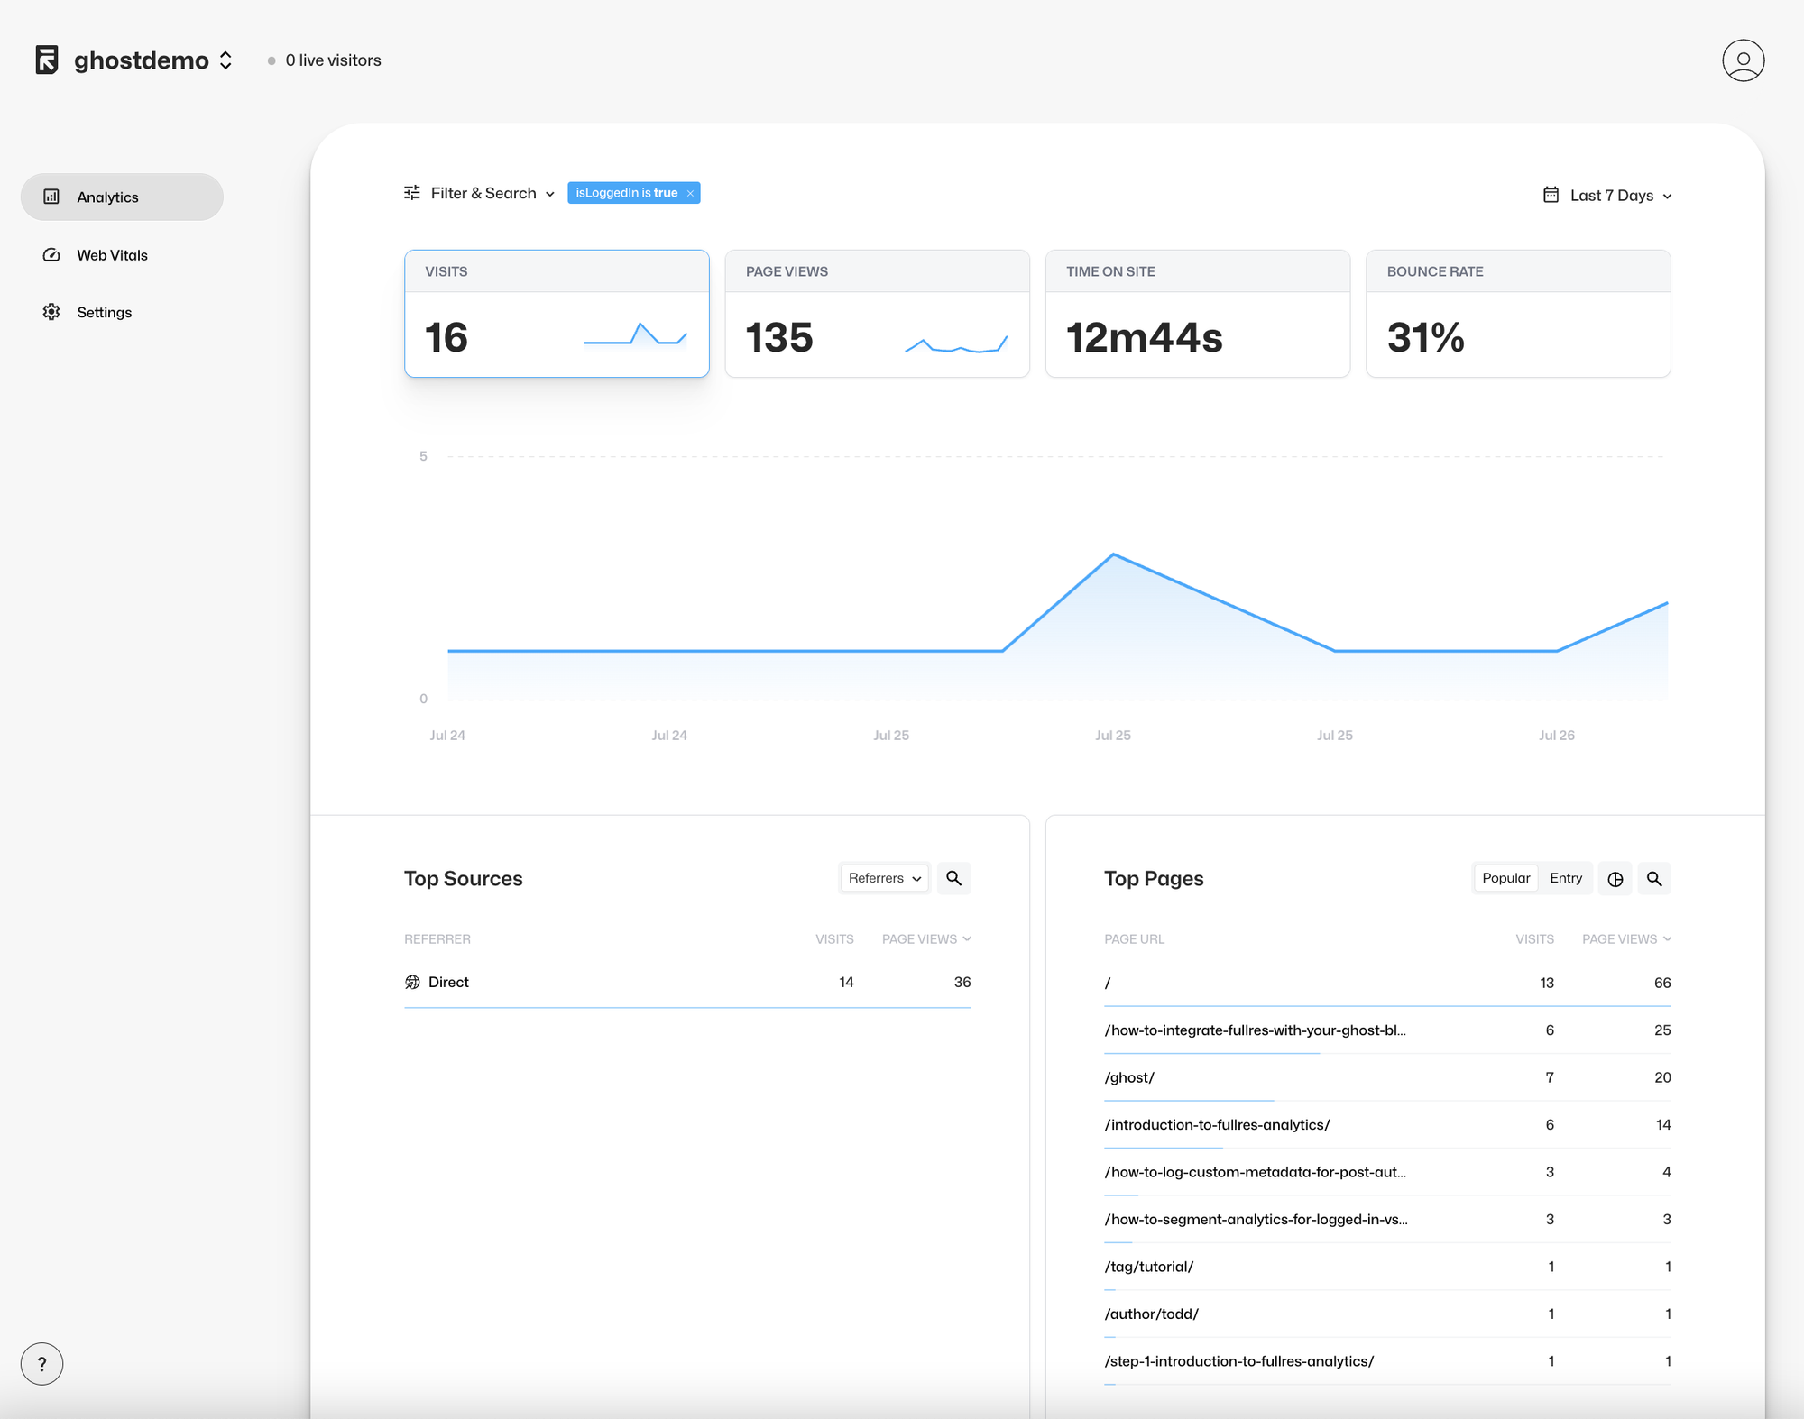Open the help question mark button
This screenshot has width=1804, height=1419.
(x=41, y=1363)
